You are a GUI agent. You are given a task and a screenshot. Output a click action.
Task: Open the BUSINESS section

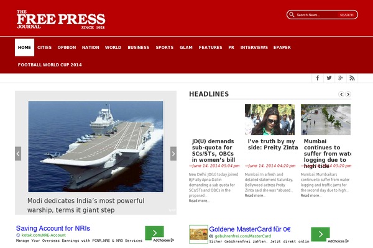pyautogui.click(x=139, y=48)
